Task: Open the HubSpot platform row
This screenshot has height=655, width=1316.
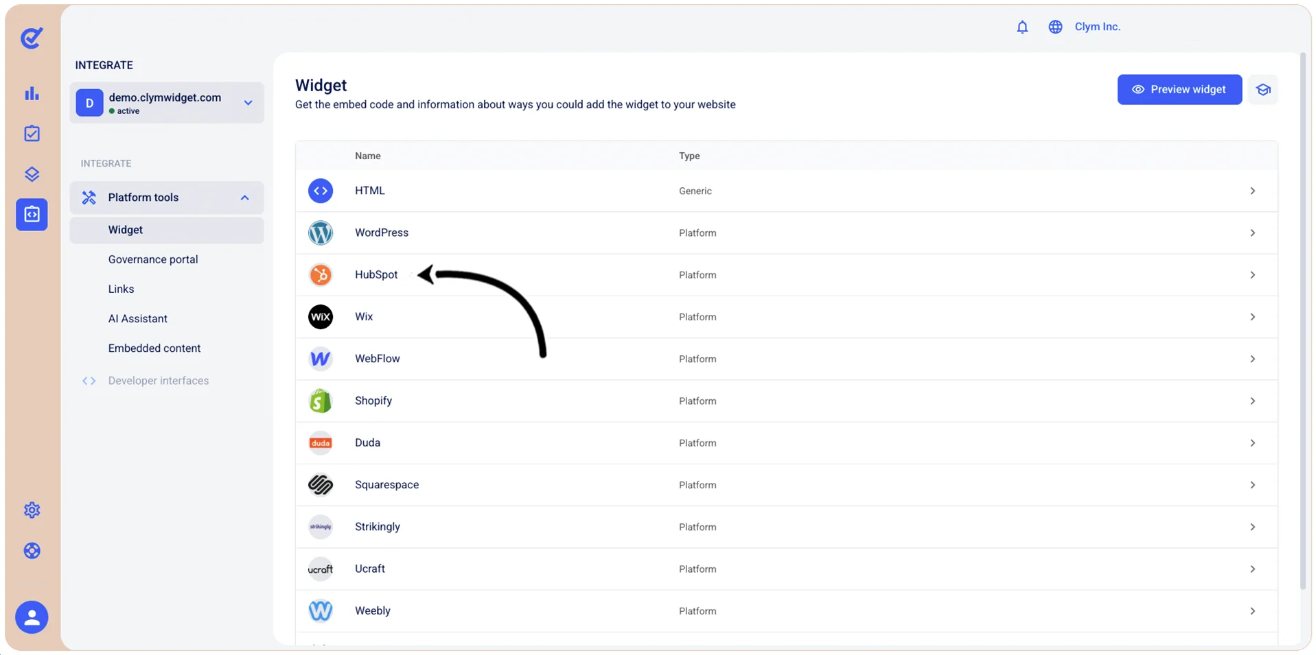Action: (786, 275)
